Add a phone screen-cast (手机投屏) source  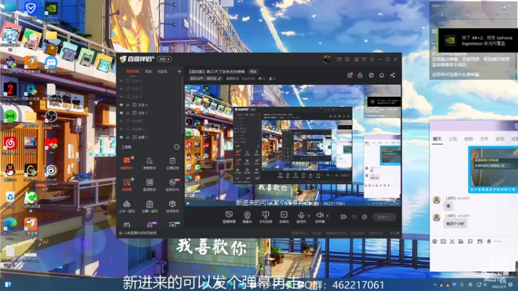265,217
